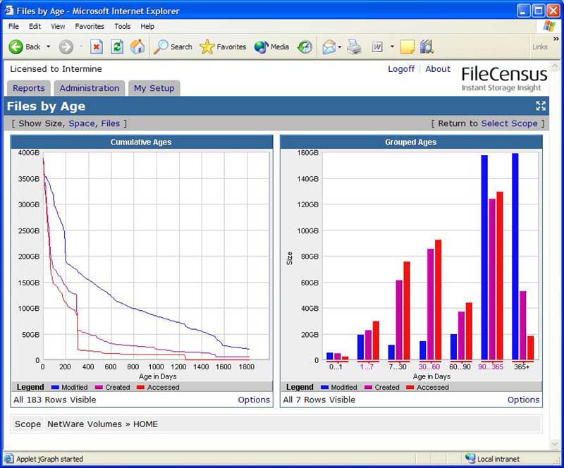564x468 pixels.
Task: Click the Logoff link
Action: click(401, 68)
